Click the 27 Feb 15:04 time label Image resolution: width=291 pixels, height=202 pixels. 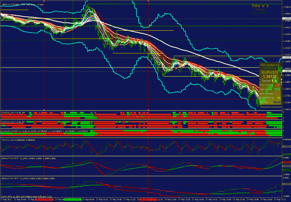[225, 200]
